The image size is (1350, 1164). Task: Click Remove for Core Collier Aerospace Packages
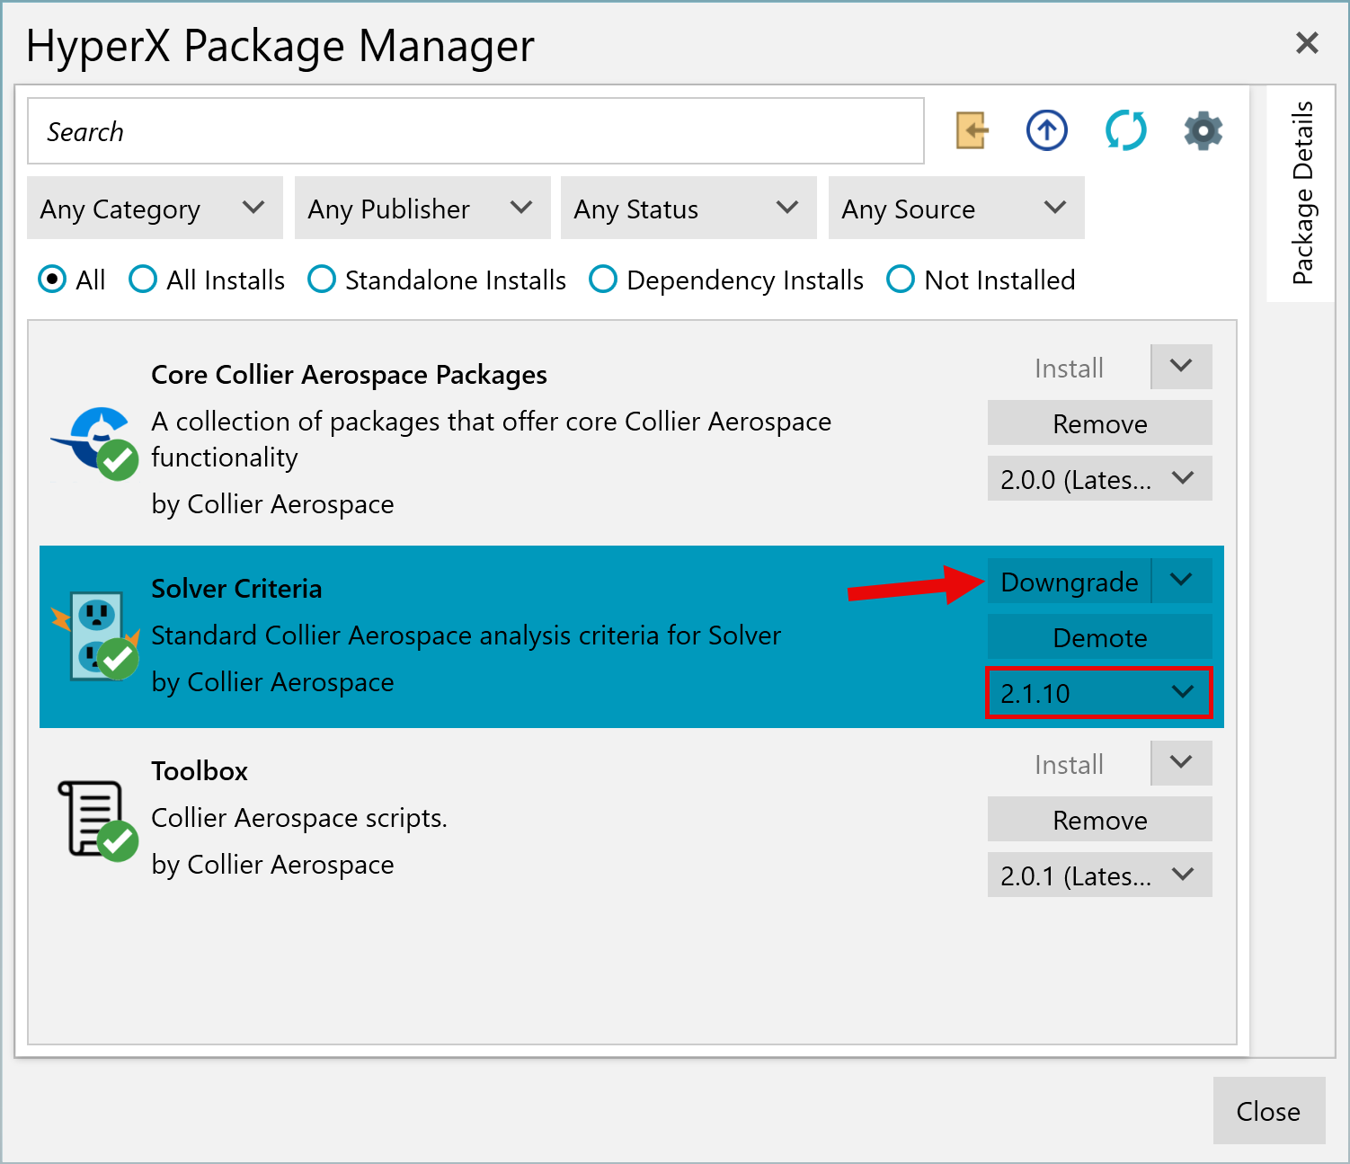1100,423
